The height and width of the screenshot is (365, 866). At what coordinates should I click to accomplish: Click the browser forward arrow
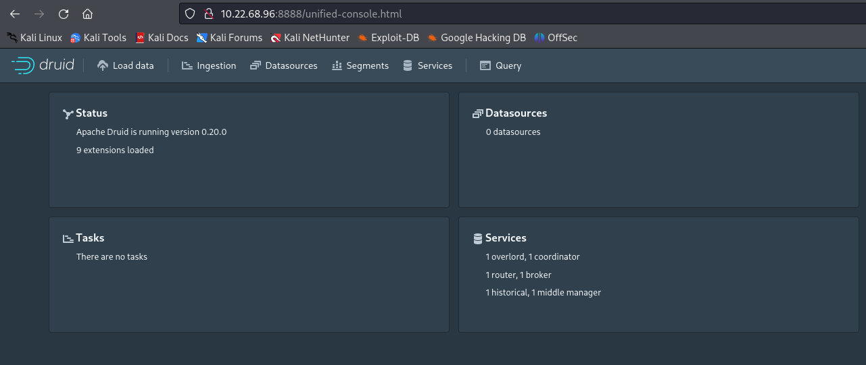[x=39, y=13]
